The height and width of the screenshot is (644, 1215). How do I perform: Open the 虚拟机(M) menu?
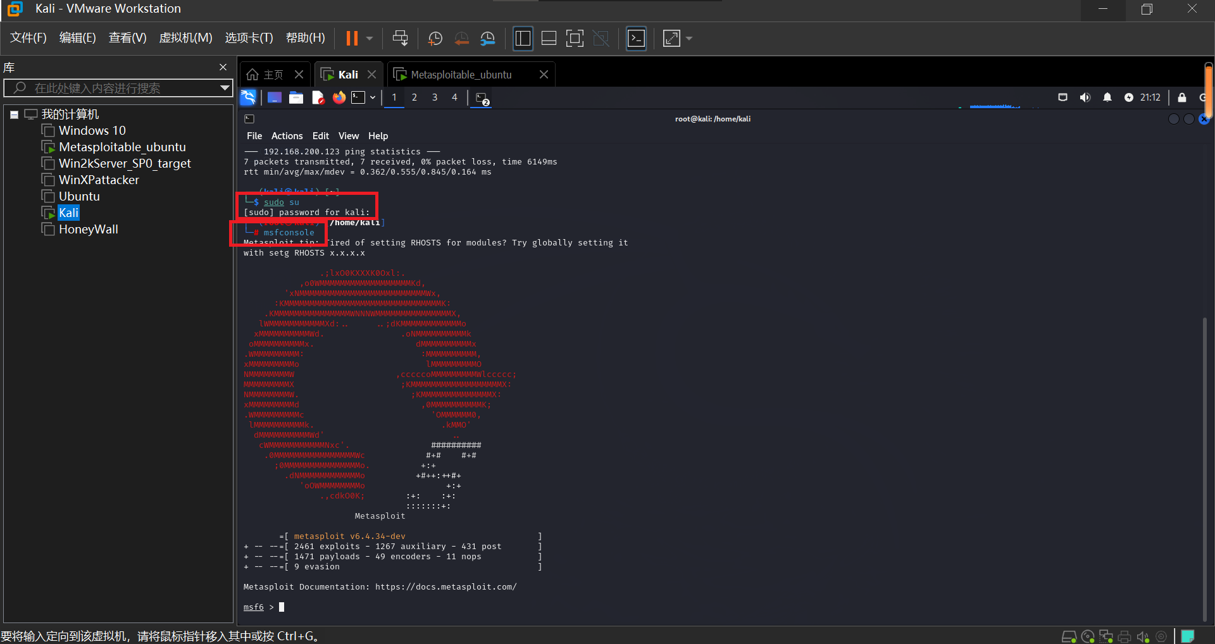coord(185,38)
